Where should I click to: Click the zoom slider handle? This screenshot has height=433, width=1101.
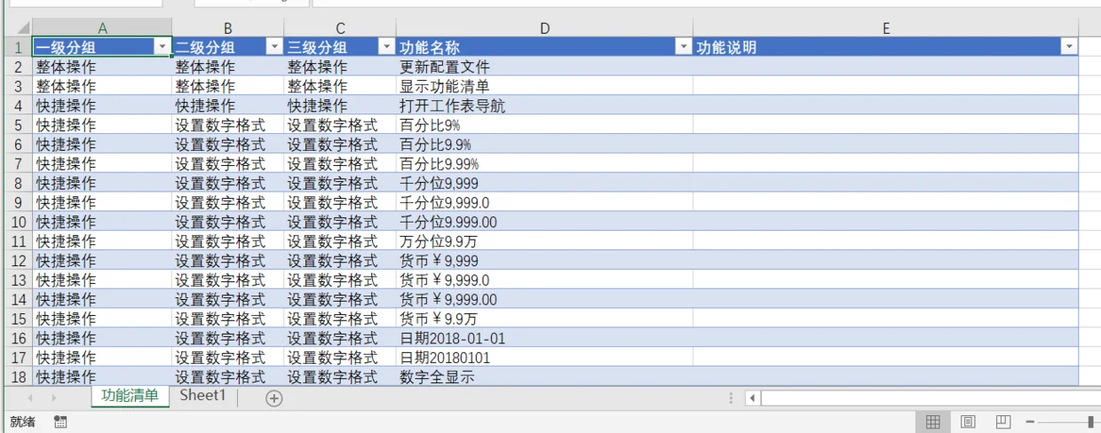tap(1091, 422)
